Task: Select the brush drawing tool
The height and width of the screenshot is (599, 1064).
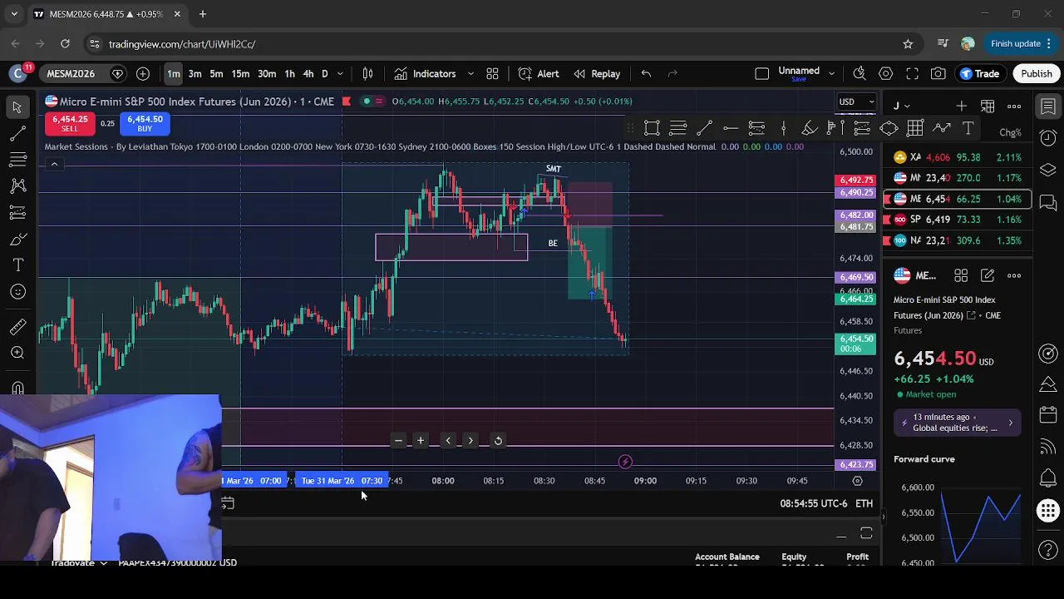Action: (x=17, y=240)
